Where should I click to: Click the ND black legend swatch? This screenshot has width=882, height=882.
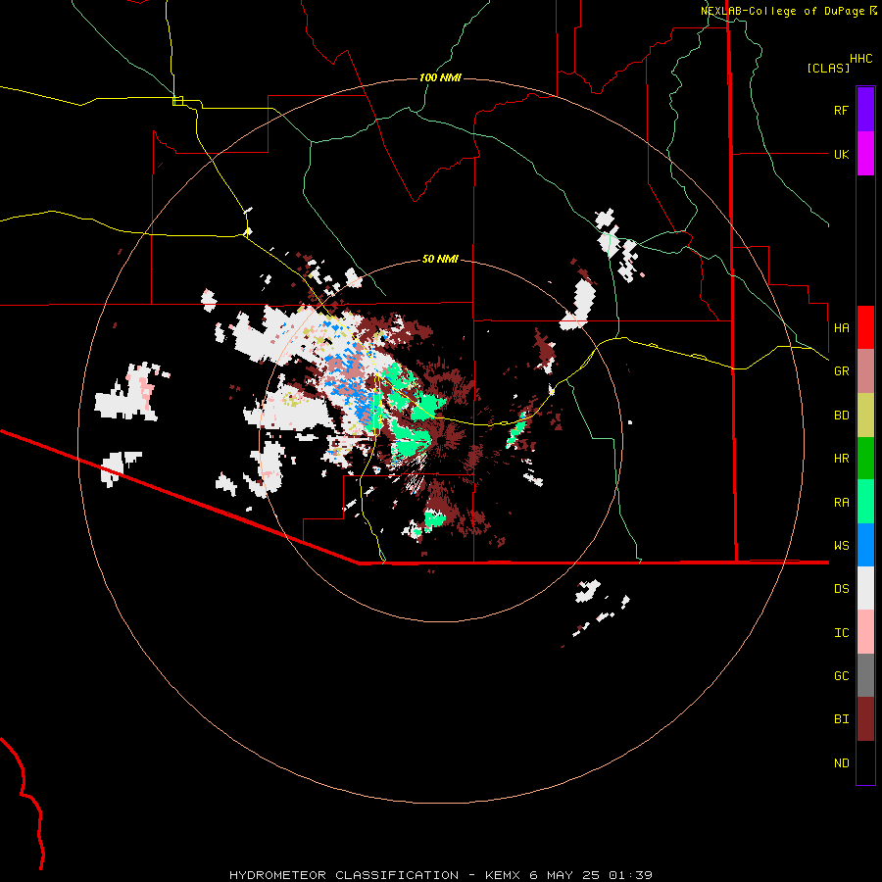[865, 762]
